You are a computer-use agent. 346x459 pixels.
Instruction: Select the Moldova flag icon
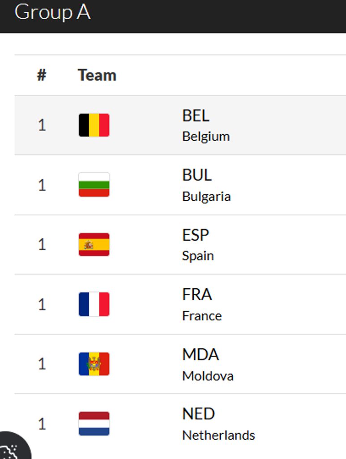tap(94, 364)
